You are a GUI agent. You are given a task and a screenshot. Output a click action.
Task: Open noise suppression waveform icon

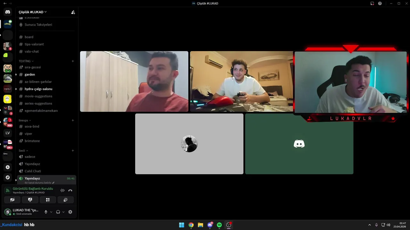coord(62,190)
